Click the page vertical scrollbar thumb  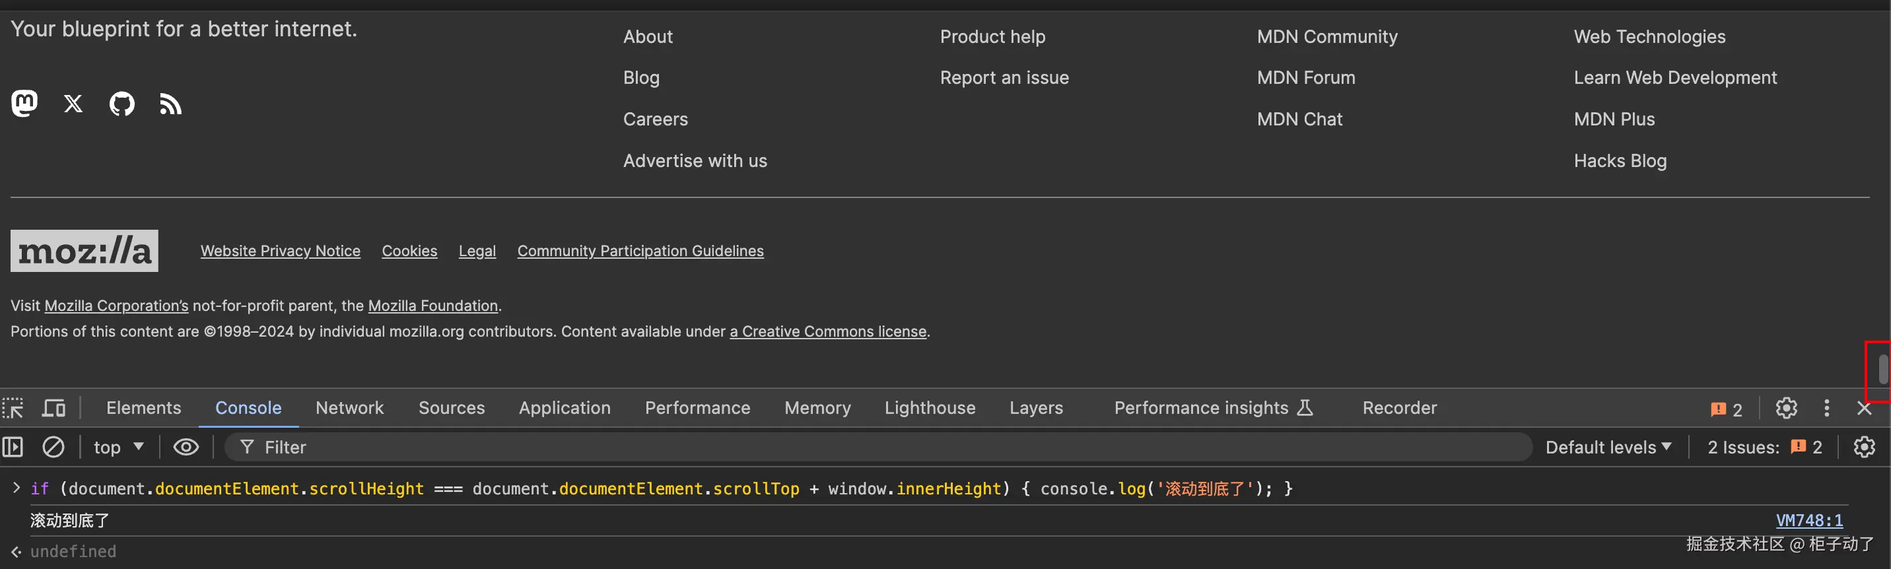(x=1883, y=368)
